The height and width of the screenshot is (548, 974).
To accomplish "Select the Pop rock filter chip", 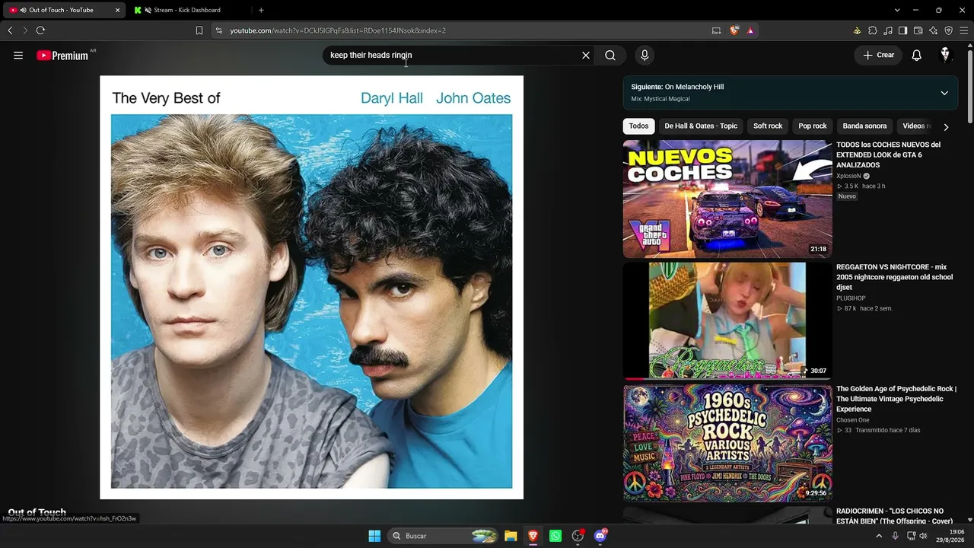I will [x=813, y=126].
